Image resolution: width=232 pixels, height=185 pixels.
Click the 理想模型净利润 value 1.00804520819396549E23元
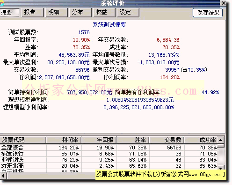point(140,100)
